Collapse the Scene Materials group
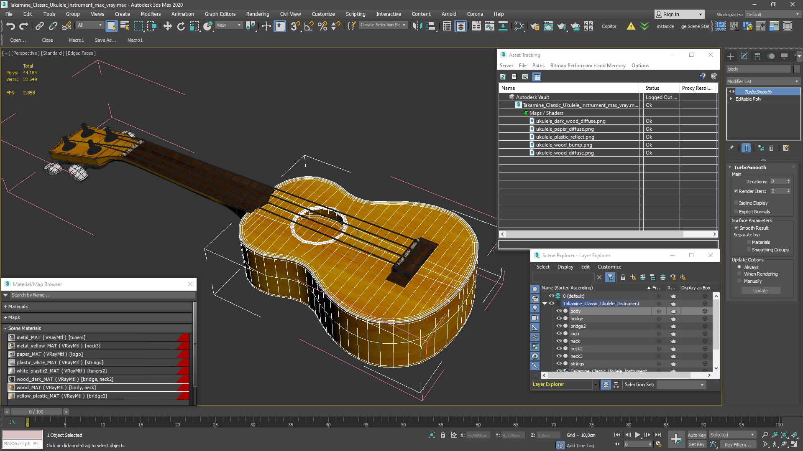803x451 pixels. [x=5, y=328]
